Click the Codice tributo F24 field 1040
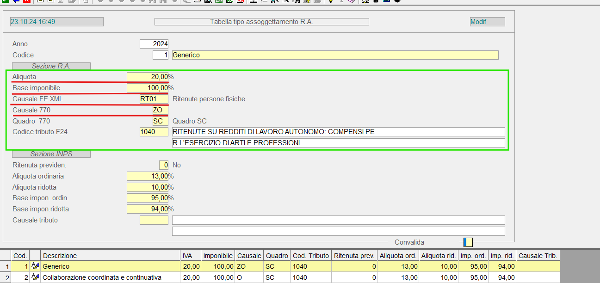600x283 pixels. click(x=154, y=132)
